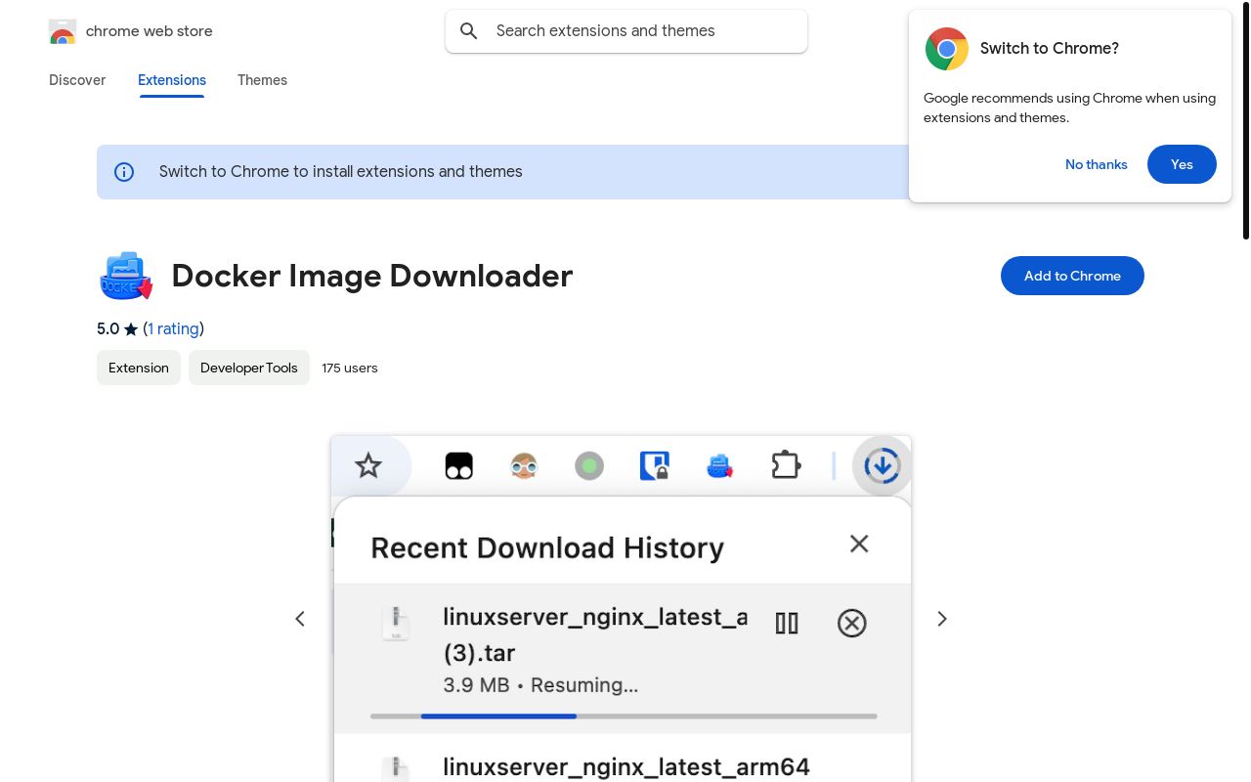Viewport: 1251px width, 782px height.
Task: Click the info icon in the blue banner
Action: click(x=124, y=172)
